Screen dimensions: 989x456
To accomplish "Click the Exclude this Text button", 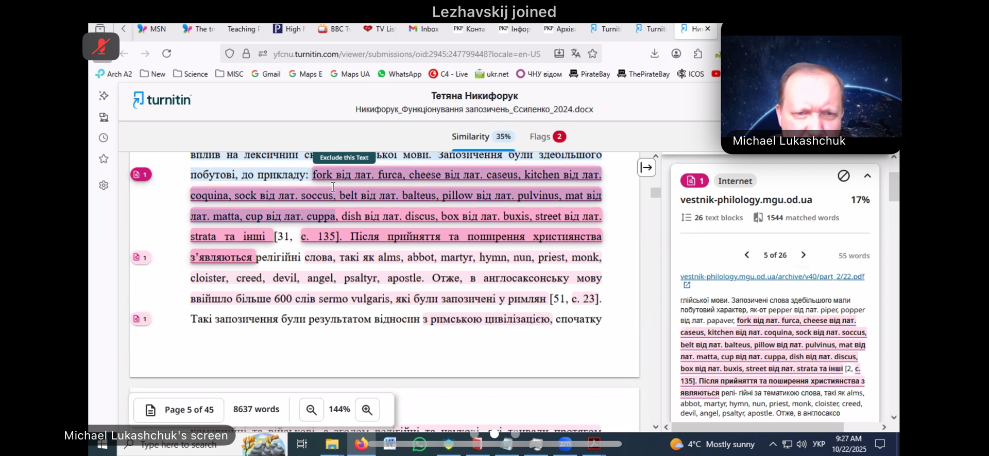I will coord(344,157).
